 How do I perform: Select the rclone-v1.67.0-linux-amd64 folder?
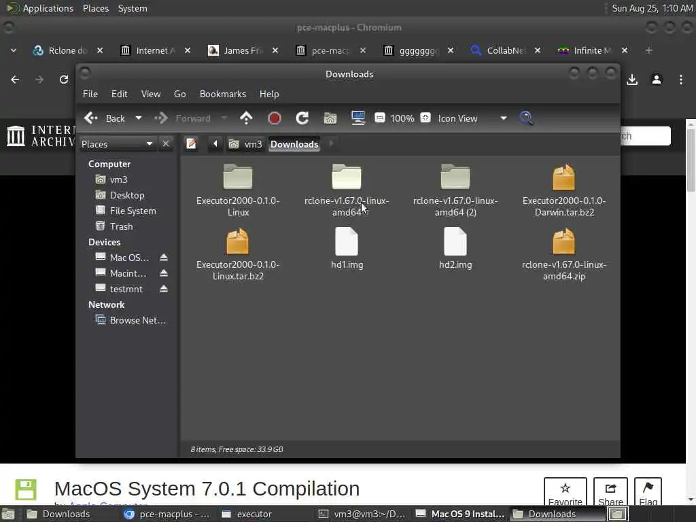(x=347, y=190)
